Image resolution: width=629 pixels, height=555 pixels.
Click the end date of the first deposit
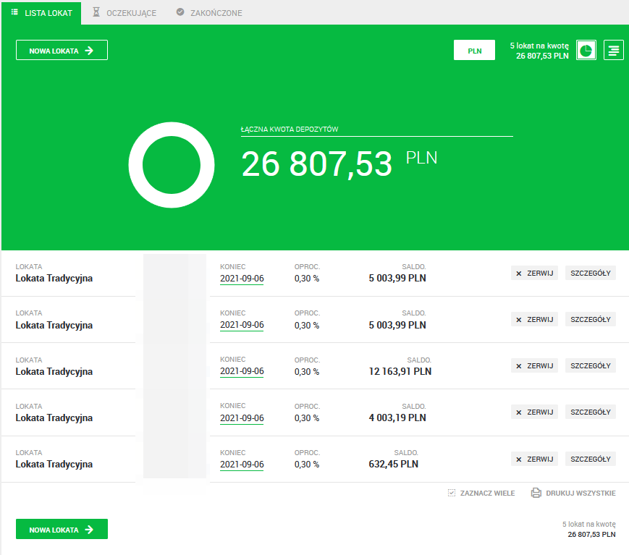(x=242, y=279)
